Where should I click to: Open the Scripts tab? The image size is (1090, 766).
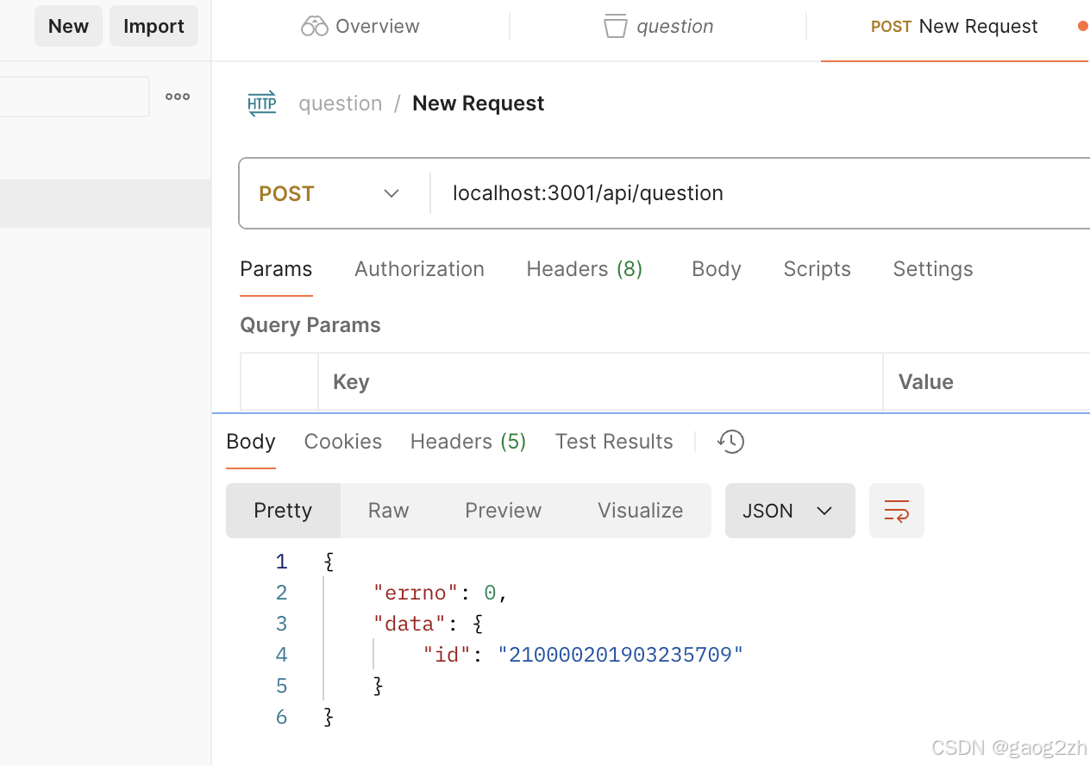(817, 269)
